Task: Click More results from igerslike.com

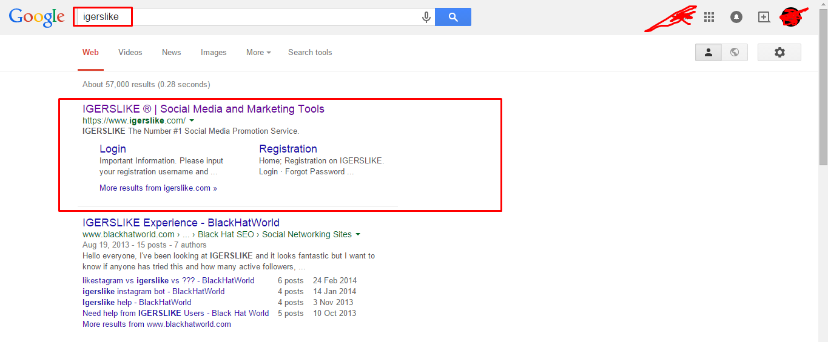Action: coord(158,188)
